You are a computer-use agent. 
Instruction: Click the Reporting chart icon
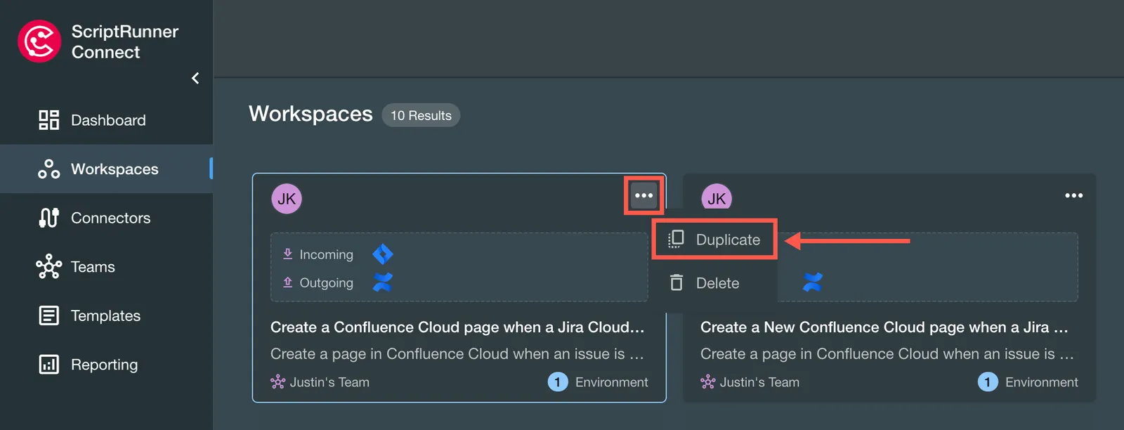(48, 365)
